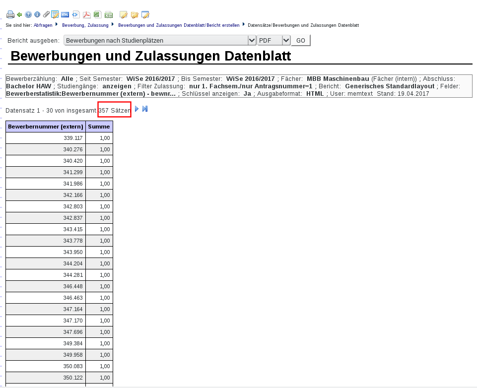Screen dimensions: 477x388
Task: Click the paperclip attachment icon
Action: tap(46, 14)
